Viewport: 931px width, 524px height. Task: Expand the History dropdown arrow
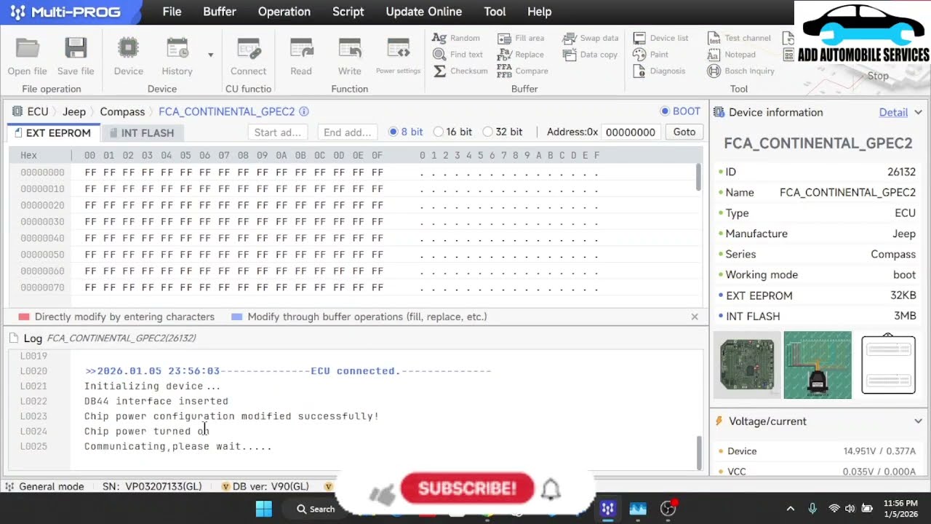pyautogui.click(x=211, y=55)
